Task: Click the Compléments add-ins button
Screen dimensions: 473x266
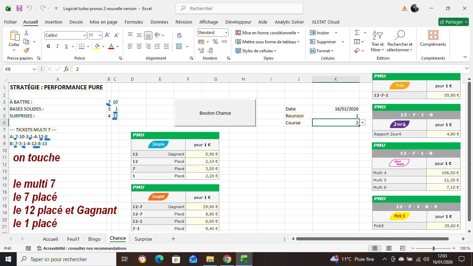Action: [433, 38]
